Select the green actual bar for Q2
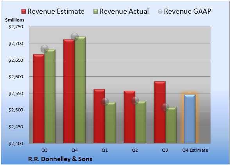The height and width of the screenshot is (165, 230). (x=141, y=122)
